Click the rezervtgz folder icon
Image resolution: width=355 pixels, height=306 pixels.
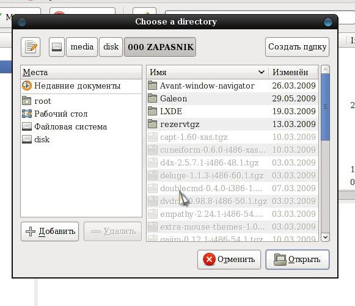click(x=152, y=124)
